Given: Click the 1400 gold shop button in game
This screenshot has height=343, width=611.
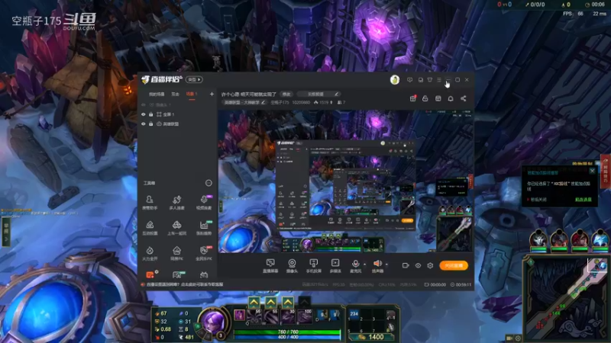Looking at the screenshot, I should pos(372,337).
